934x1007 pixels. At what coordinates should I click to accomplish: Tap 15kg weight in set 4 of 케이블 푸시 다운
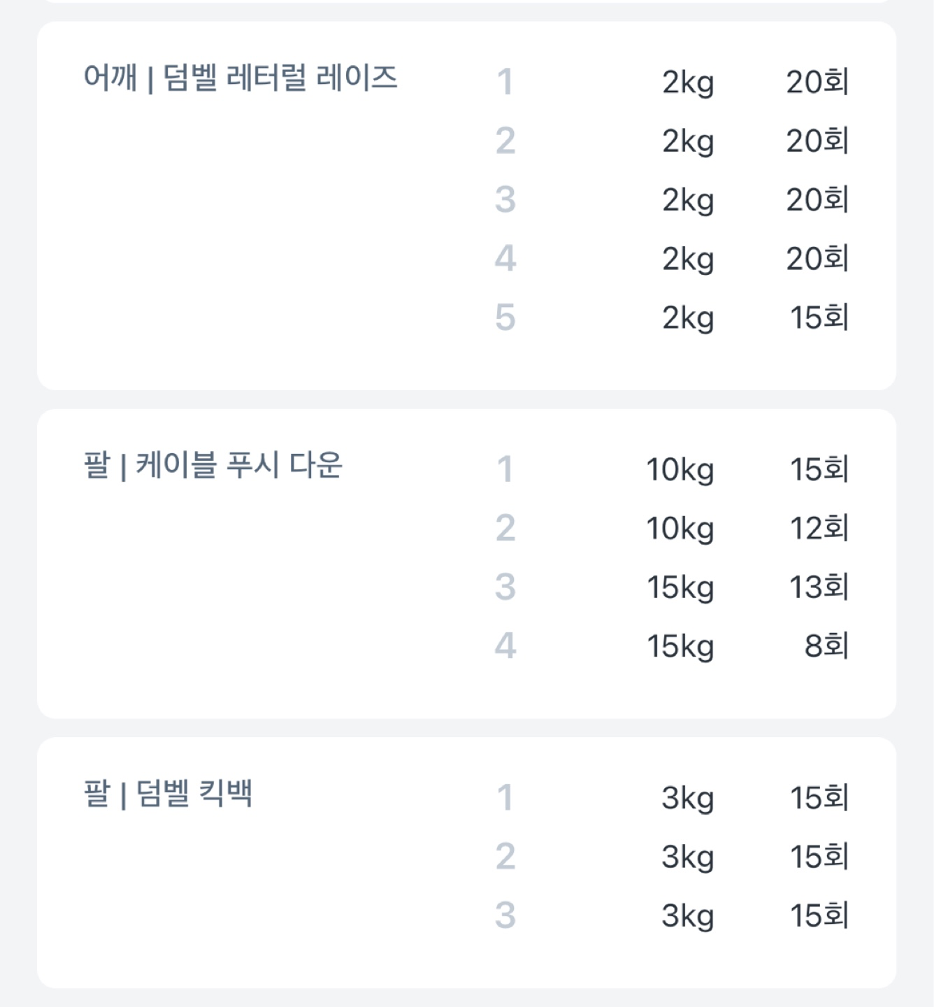click(680, 646)
